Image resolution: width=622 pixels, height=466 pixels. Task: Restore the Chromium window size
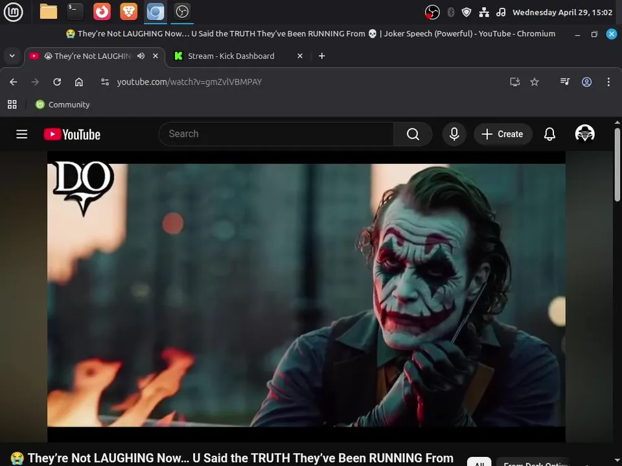[x=594, y=34]
